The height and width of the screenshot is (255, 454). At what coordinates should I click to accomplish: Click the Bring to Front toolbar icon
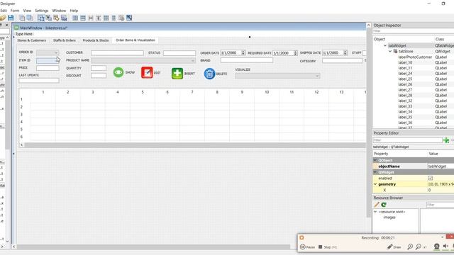(29, 18)
